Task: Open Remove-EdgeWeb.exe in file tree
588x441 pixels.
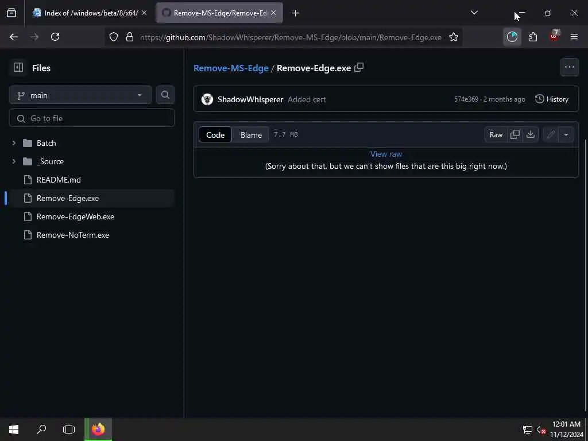Action: tap(75, 216)
